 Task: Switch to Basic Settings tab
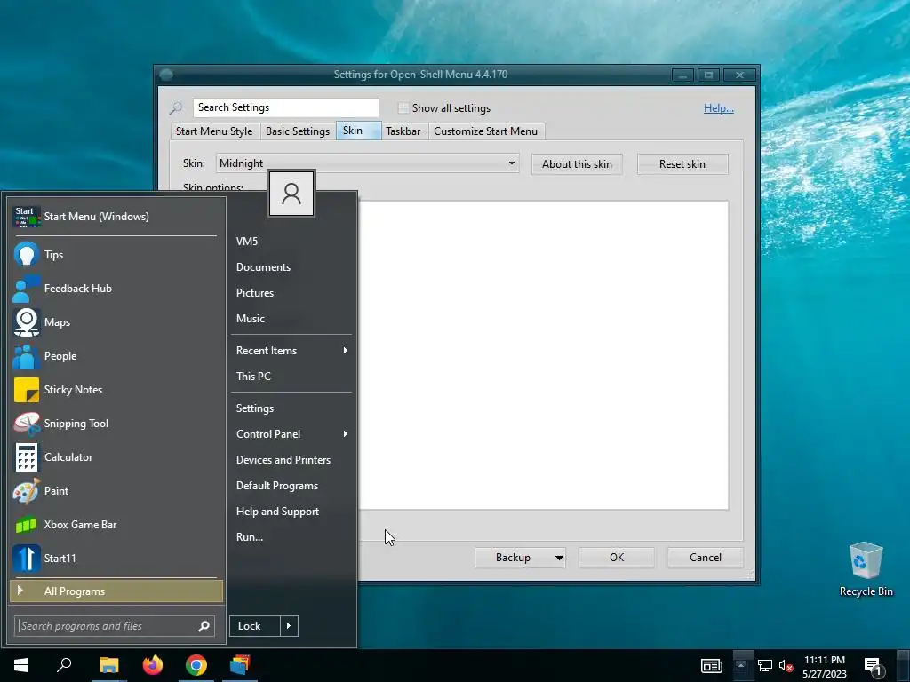pyautogui.click(x=298, y=131)
